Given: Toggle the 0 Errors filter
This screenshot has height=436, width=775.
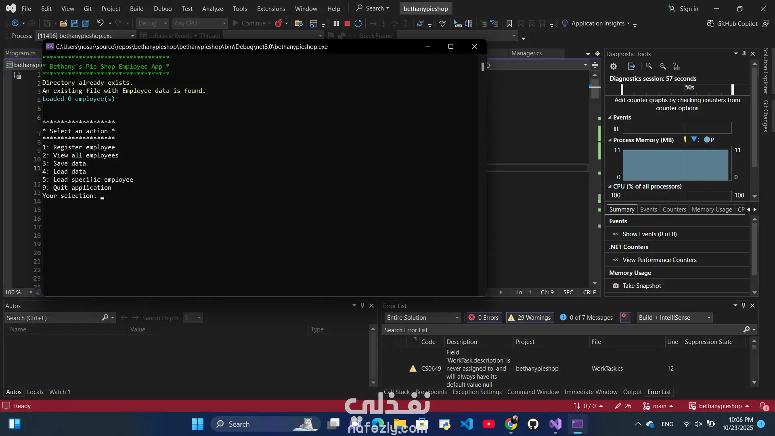Looking at the screenshot, I should tap(484, 318).
